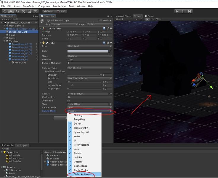This screenshot has width=218, height=178.
Task: Open the light Color swatch
Action: [x=88, y=51]
